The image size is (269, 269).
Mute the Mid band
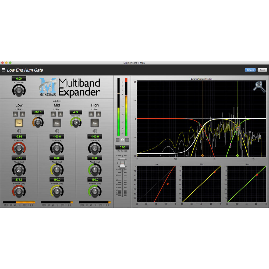(53, 114)
